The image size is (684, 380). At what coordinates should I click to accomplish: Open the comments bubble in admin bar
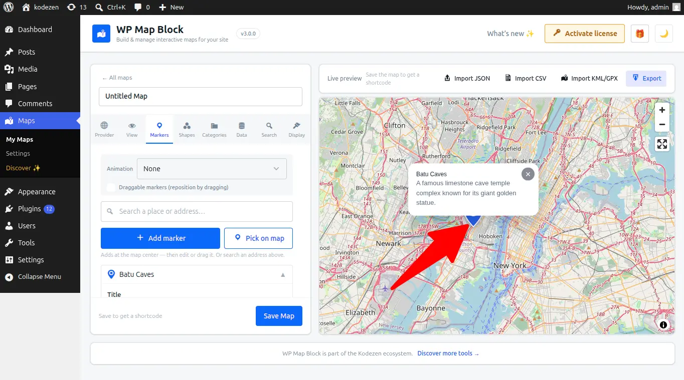[x=142, y=8]
